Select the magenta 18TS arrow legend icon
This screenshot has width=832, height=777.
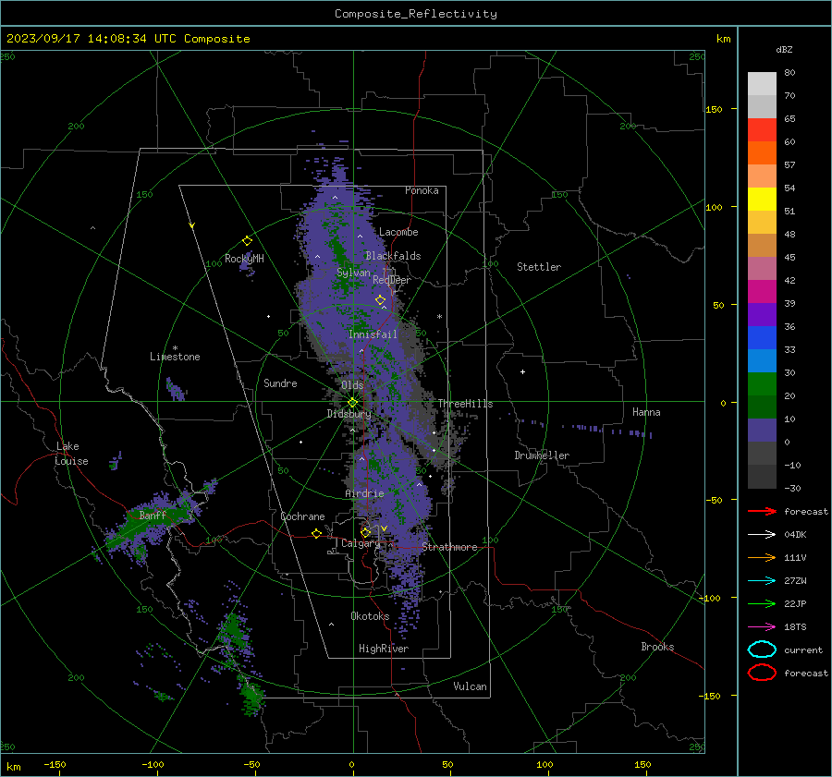(762, 627)
